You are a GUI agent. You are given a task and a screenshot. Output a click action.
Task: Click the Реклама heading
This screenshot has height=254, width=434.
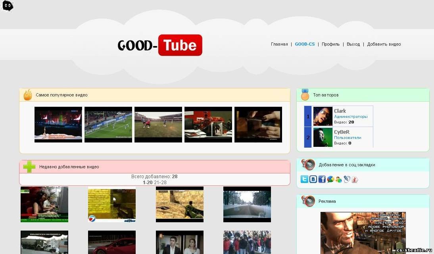(x=327, y=201)
